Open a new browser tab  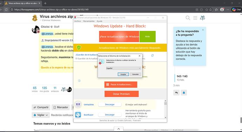45,3
